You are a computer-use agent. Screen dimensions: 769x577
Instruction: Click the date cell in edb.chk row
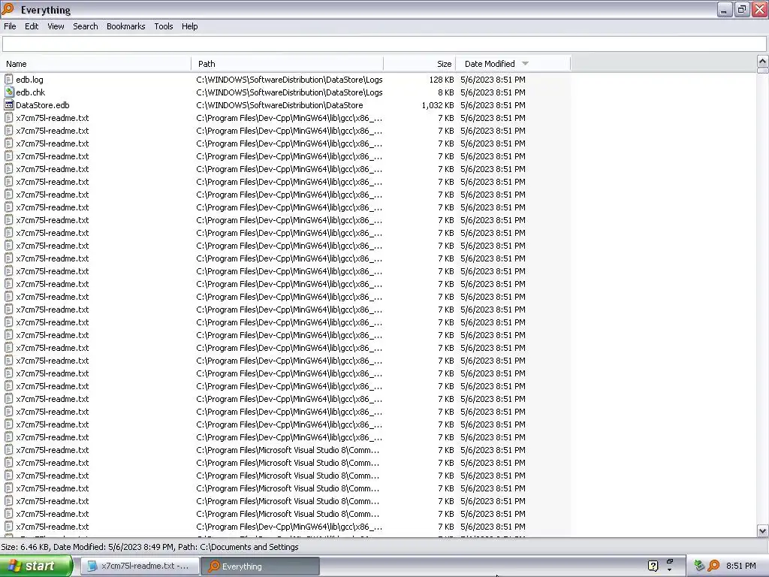coord(493,92)
